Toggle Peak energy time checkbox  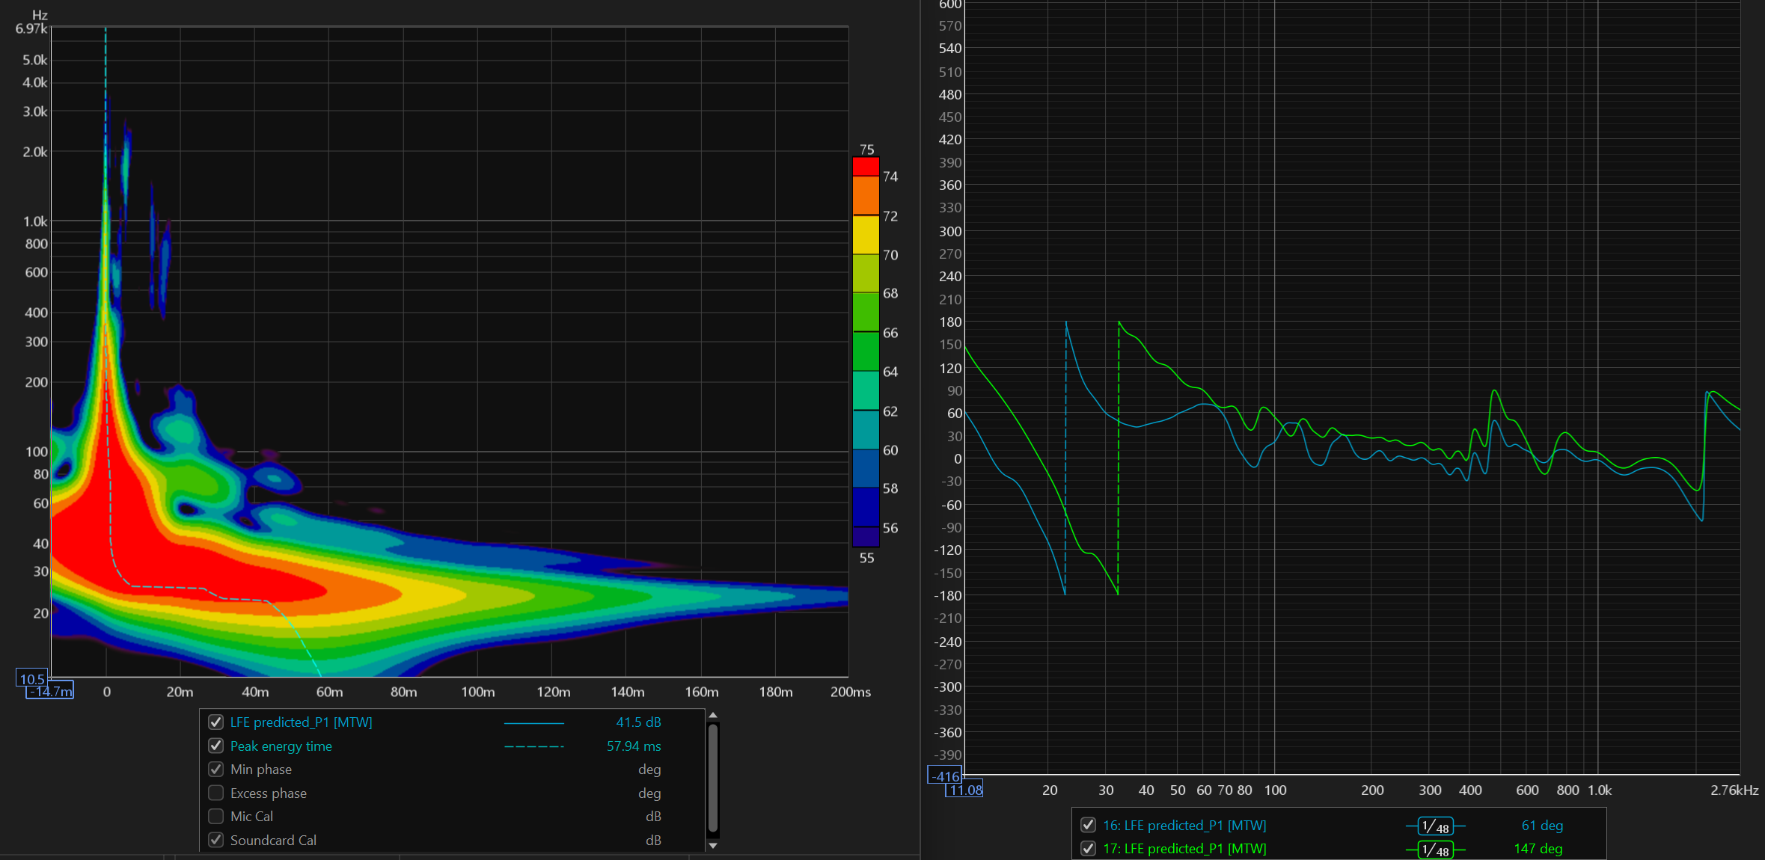click(216, 746)
